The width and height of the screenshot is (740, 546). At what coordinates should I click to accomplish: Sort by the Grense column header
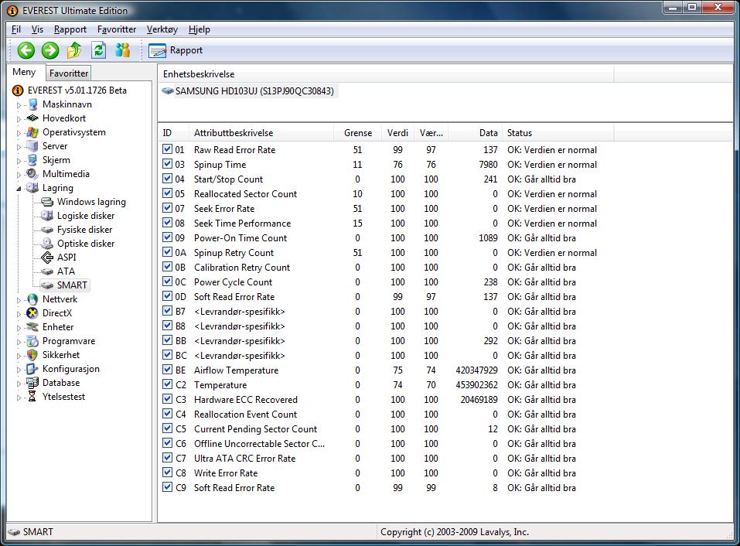tap(358, 133)
